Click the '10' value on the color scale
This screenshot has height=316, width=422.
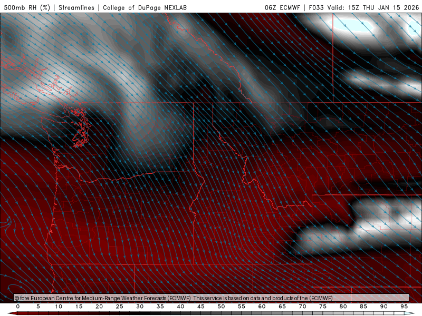[x=59, y=307]
